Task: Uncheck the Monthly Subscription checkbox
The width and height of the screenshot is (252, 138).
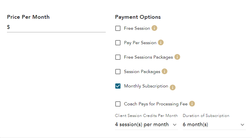Action: tap(118, 86)
